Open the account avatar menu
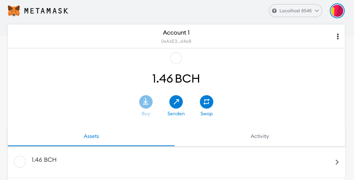Image resolution: width=354 pixels, height=180 pixels. click(x=337, y=11)
